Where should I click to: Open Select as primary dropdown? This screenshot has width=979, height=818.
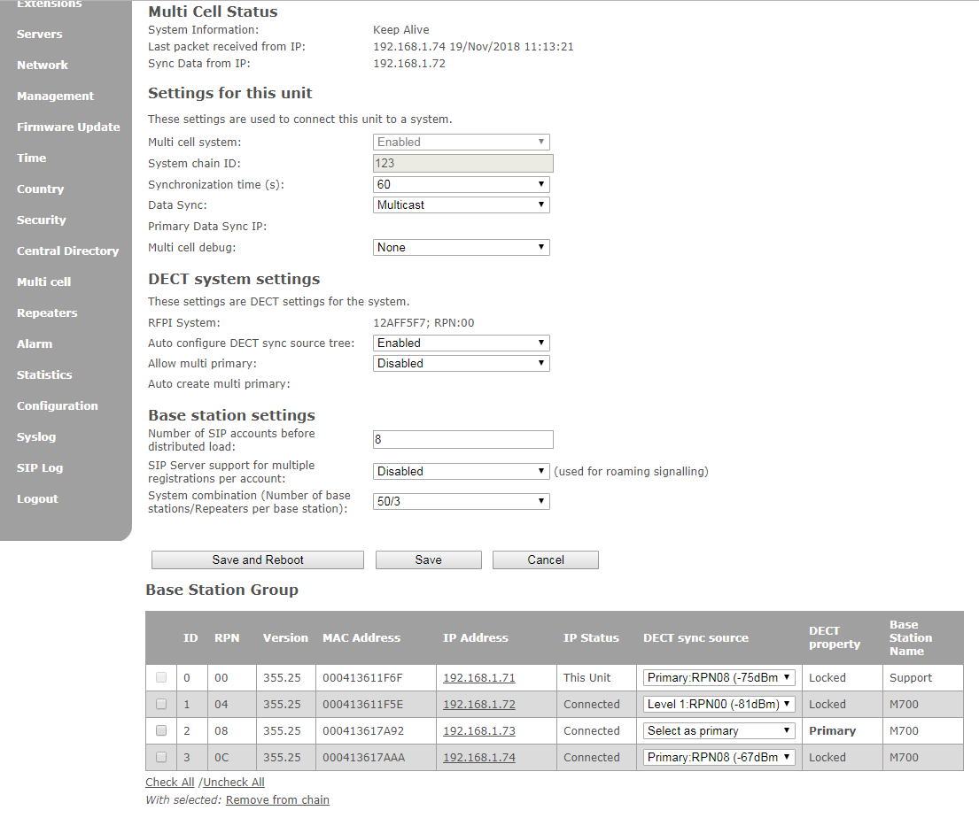(x=719, y=730)
